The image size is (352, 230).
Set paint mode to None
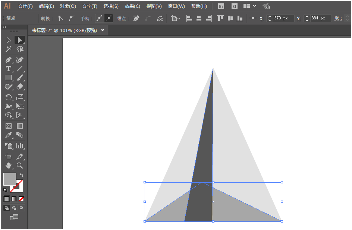pos(21,199)
